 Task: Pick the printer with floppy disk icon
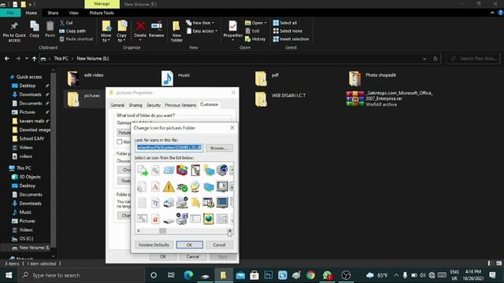(x=182, y=219)
